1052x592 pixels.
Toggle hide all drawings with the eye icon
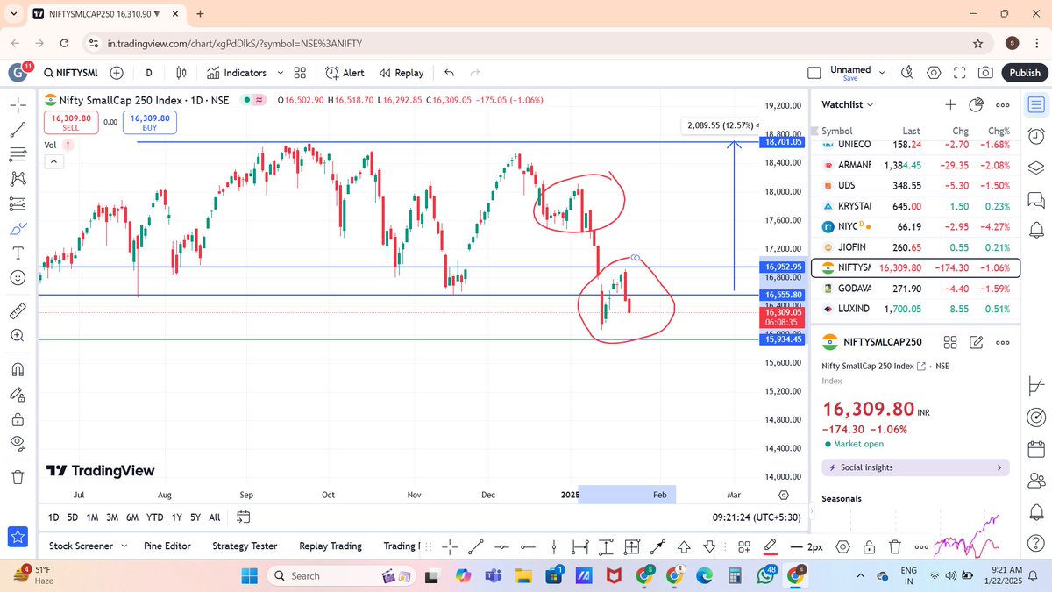[x=18, y=443]
